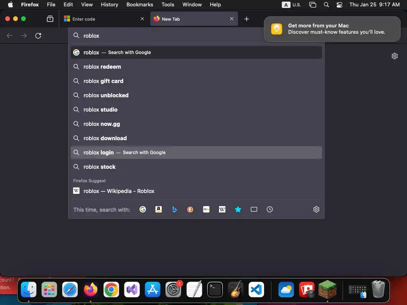Viewport: 407px width, 305px height.
Task: Search history using clock icon
Action: [x=270, y=209]
